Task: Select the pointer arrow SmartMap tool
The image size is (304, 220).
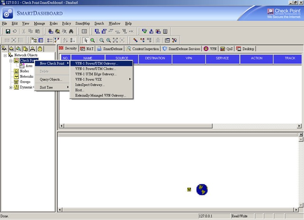Action: tap(86, 40)
